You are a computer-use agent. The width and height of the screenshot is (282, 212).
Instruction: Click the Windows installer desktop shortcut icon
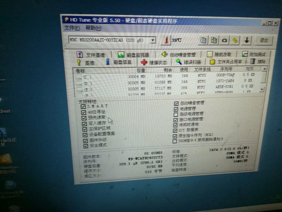[x=10, y=184]
